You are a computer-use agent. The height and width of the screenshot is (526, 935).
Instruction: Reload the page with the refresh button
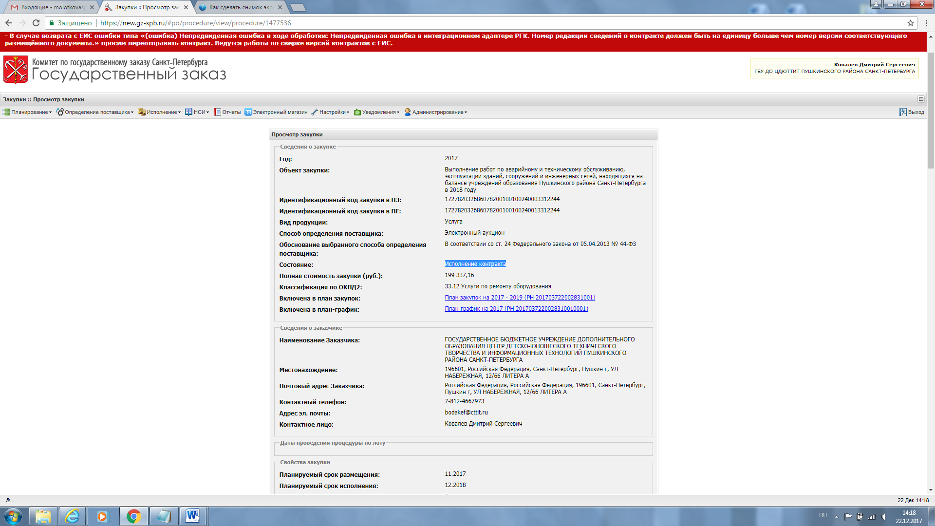click(36, 23)
